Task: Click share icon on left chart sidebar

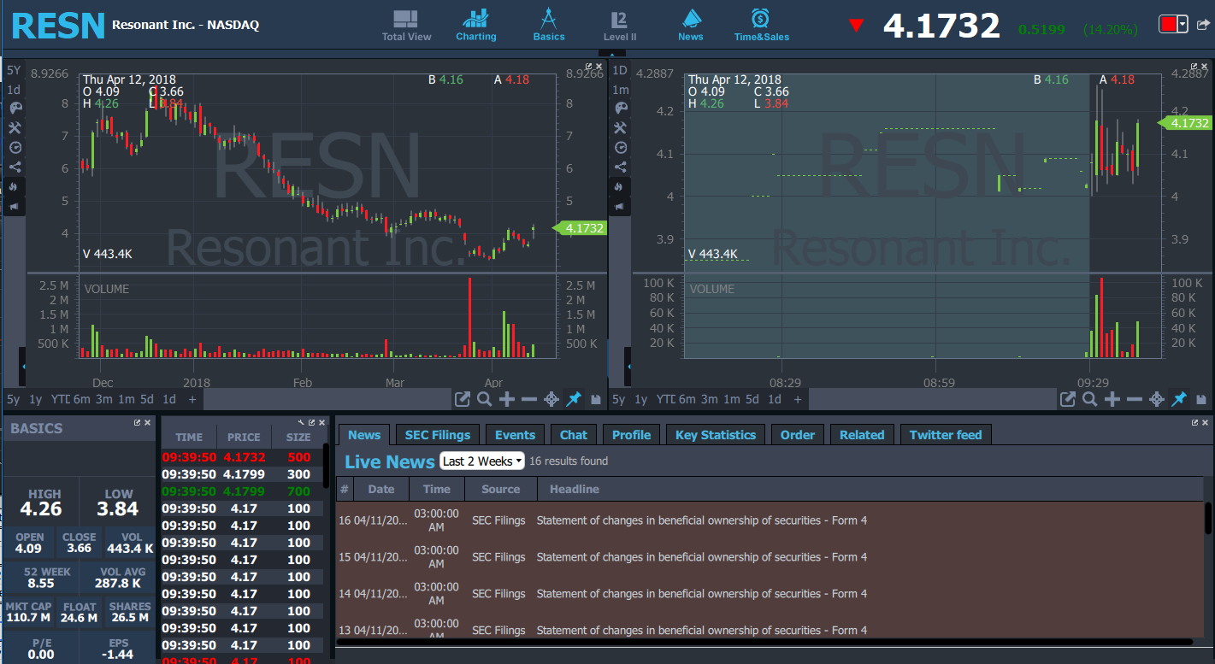Action: coord(15,167)
